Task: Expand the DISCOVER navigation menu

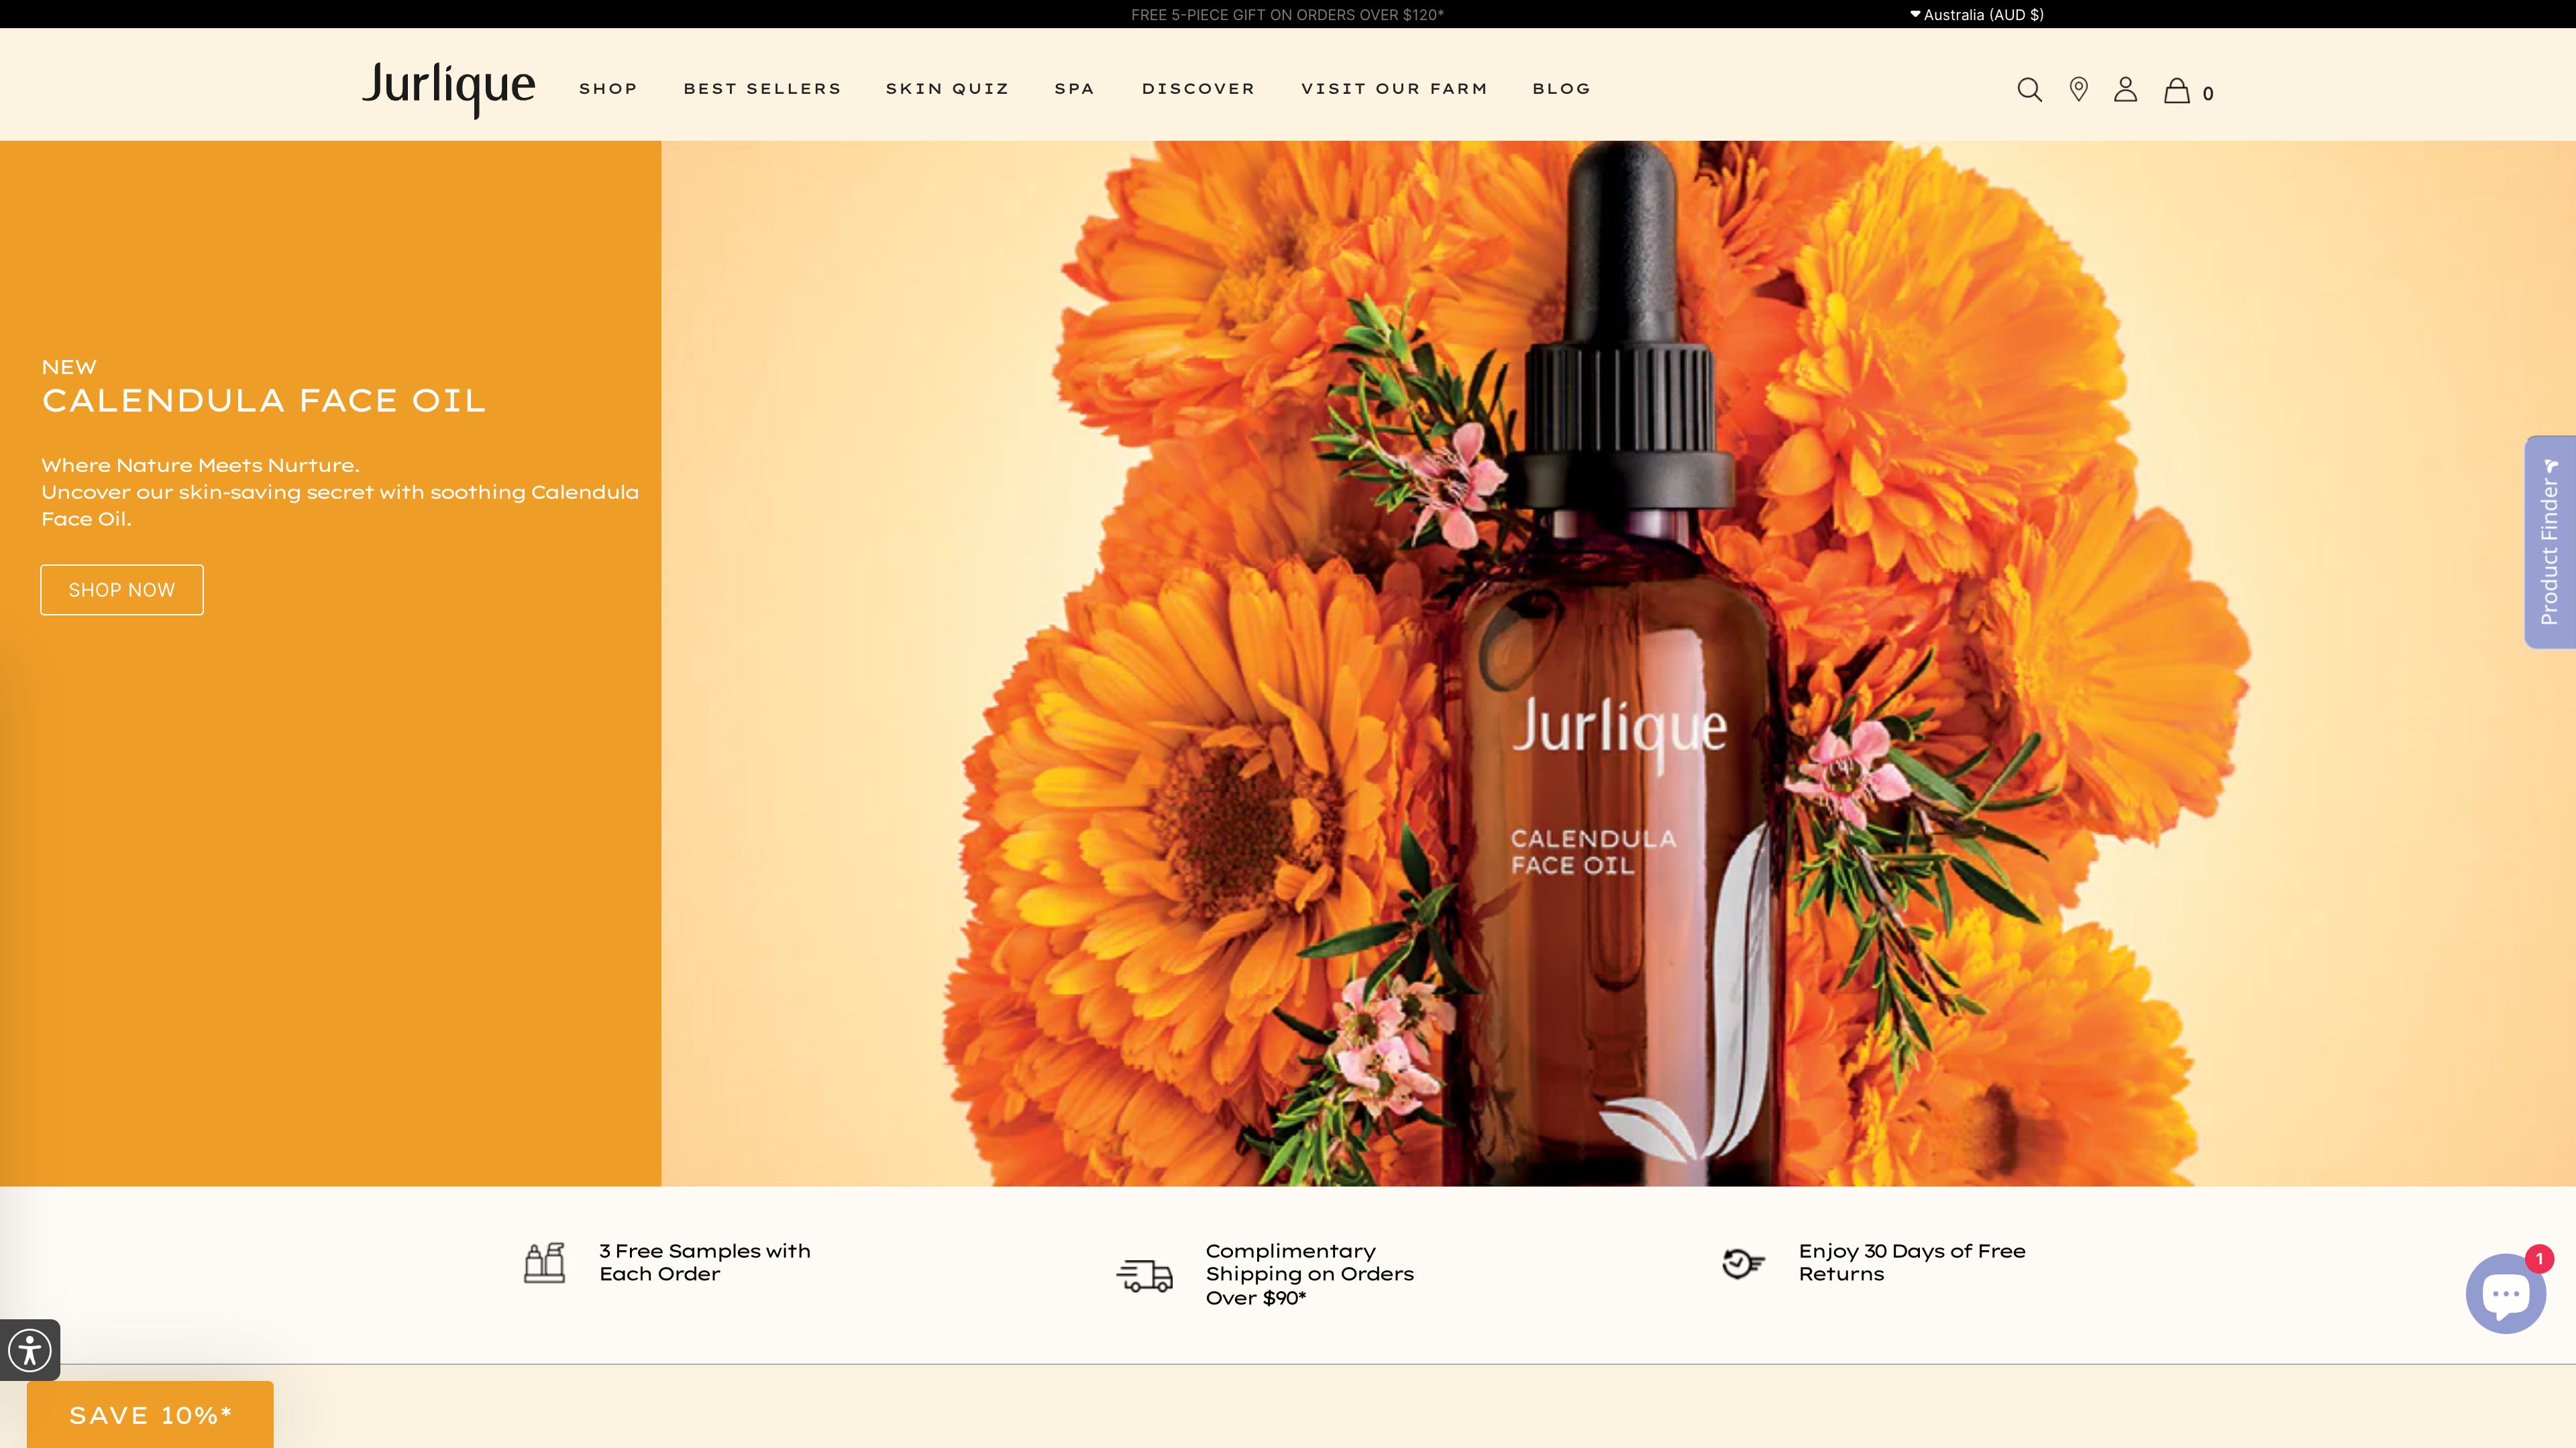Action: (1198, 88)
